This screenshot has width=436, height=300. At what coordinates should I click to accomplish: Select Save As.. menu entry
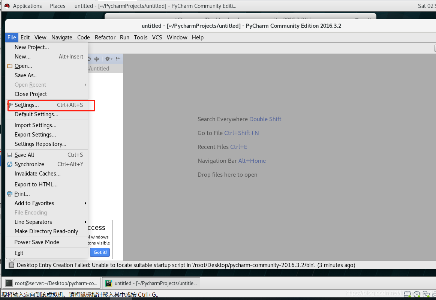point(47,75)
